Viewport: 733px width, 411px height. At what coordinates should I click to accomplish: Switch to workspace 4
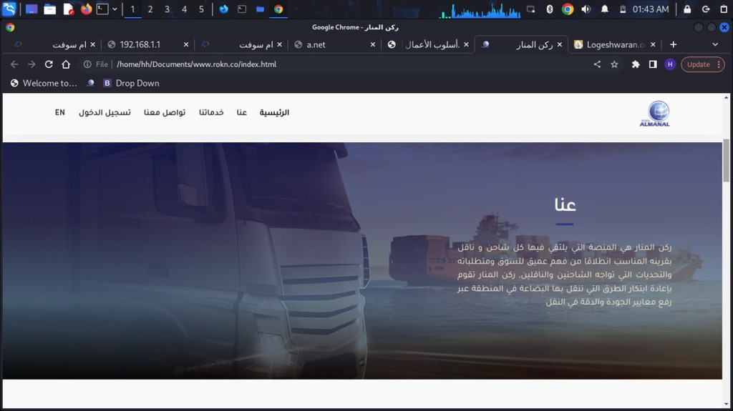point(184,9)
